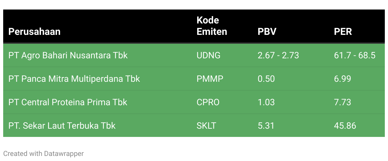Click the PBV value 5.31

click(266, 126)
